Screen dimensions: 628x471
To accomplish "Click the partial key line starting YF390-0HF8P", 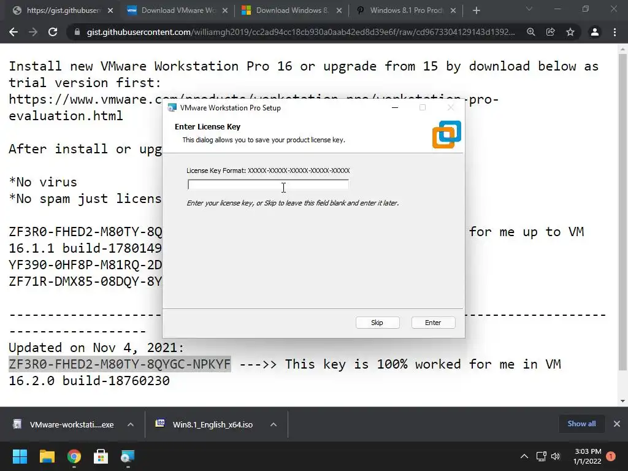I will click(85, 265).
